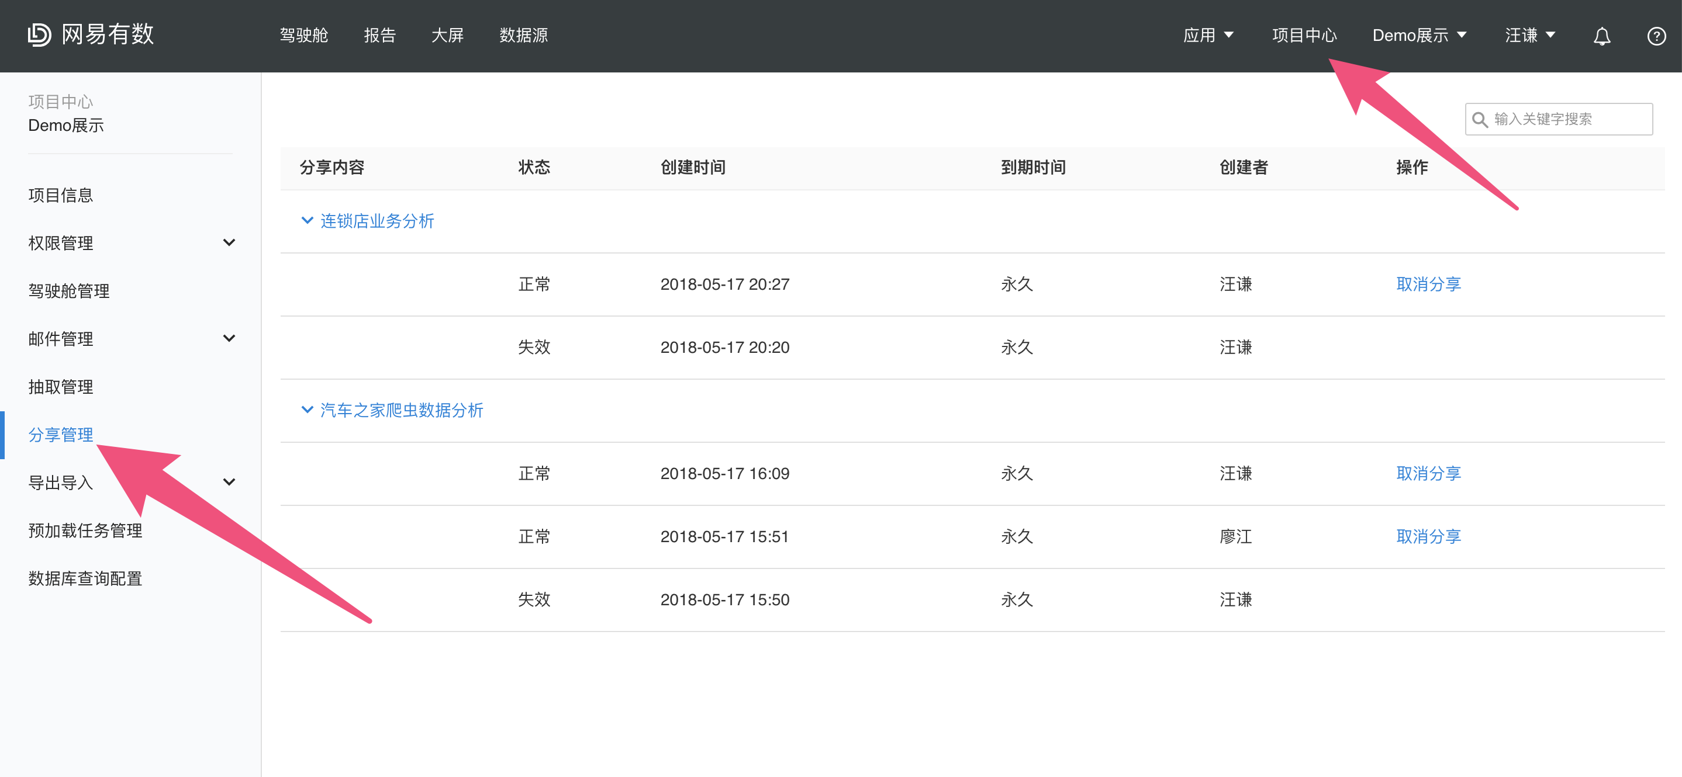
Task: Click the 网易有数 logo icon
Action: [x=39, y=34]
